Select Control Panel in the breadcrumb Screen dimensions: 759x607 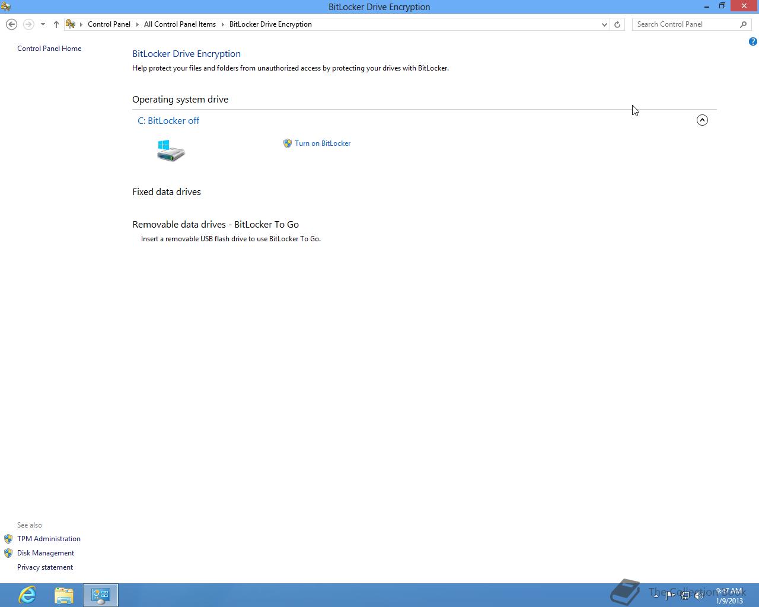(109, 24)
